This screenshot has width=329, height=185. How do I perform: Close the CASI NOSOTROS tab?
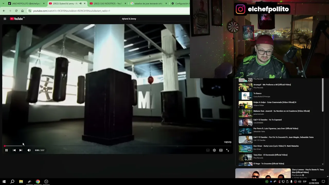pyautogui.click(x=125, y=4)
